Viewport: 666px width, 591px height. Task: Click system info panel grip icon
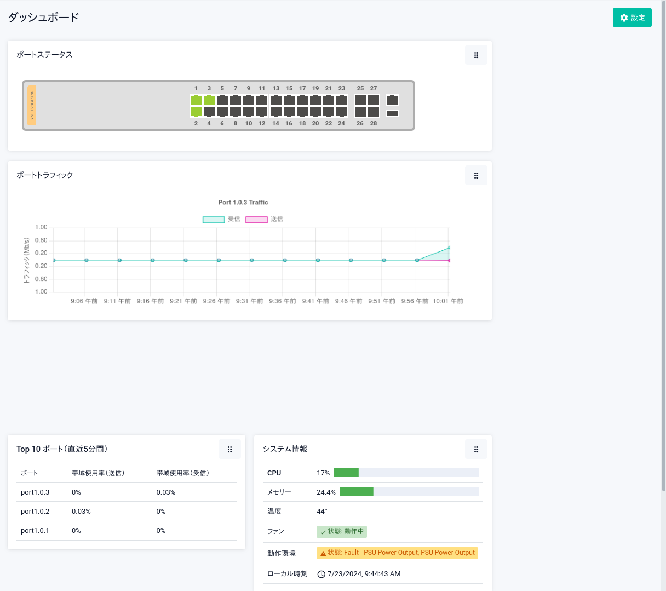[476, 449]
